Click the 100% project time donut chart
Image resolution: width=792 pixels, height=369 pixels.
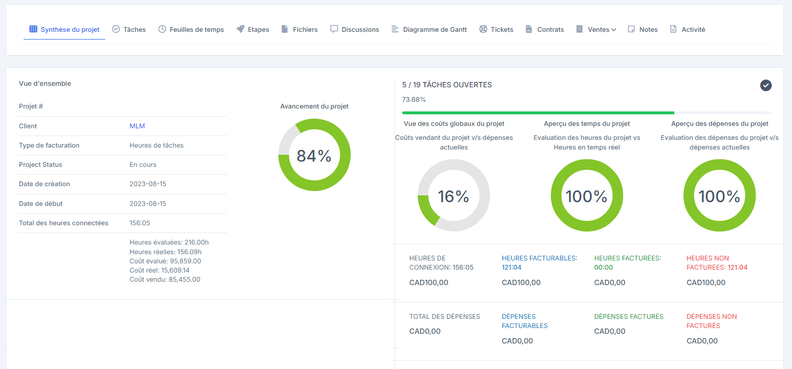pyautogui.click(x=587, y=195)
